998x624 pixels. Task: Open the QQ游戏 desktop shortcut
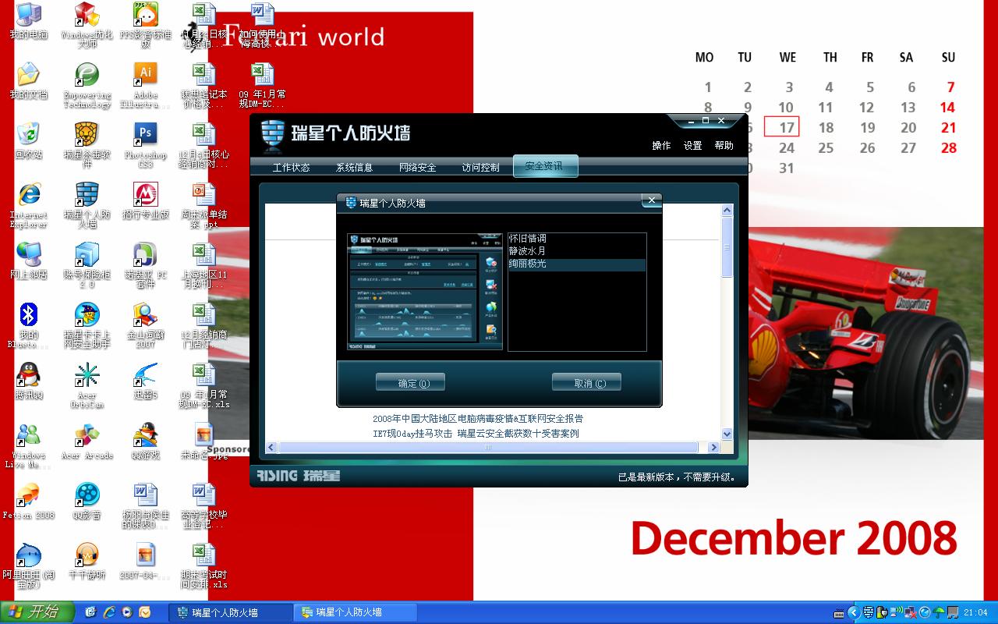pos(145,441)
